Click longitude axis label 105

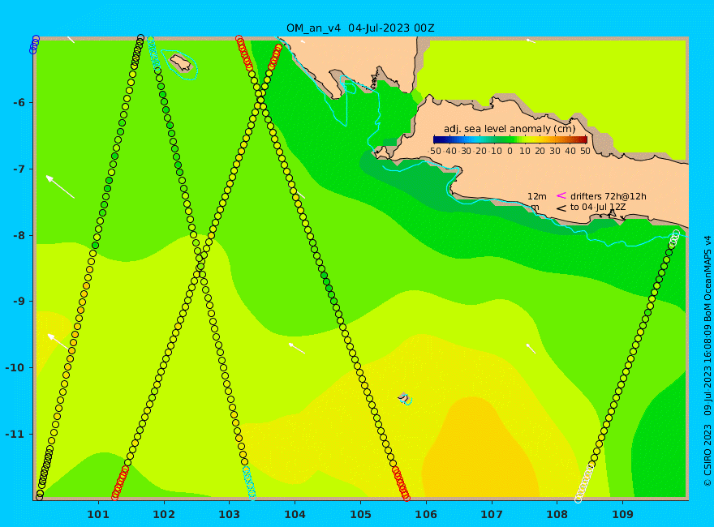click(360, 514)
